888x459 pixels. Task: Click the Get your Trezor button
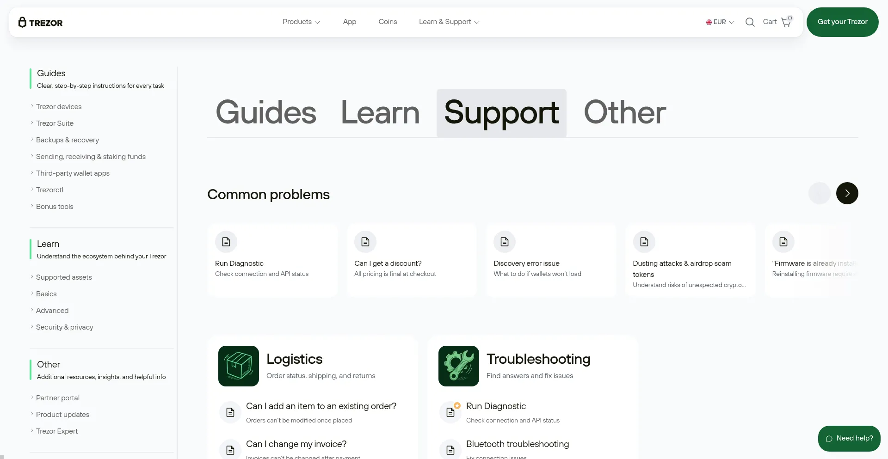[x=843, y=22]
